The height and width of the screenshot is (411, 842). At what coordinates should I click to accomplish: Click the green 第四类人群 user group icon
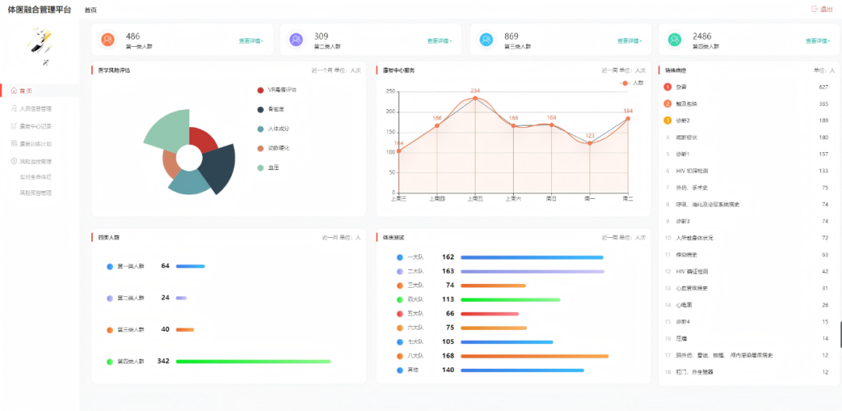674,40
